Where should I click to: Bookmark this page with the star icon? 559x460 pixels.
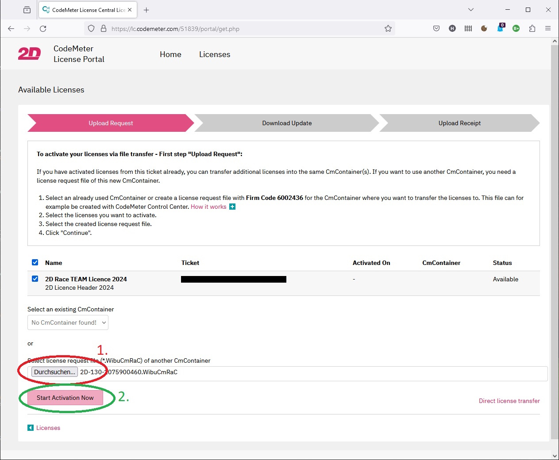point(388,29)
